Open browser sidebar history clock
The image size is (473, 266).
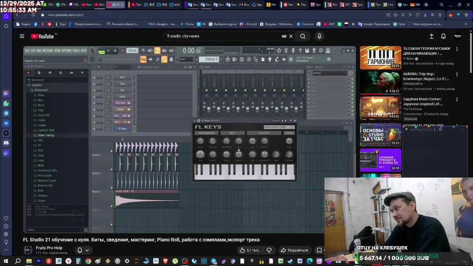click(6, 226)
